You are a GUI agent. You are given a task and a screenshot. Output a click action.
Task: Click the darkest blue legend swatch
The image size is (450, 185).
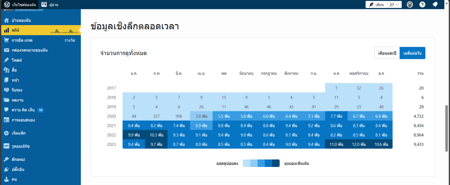276,163
